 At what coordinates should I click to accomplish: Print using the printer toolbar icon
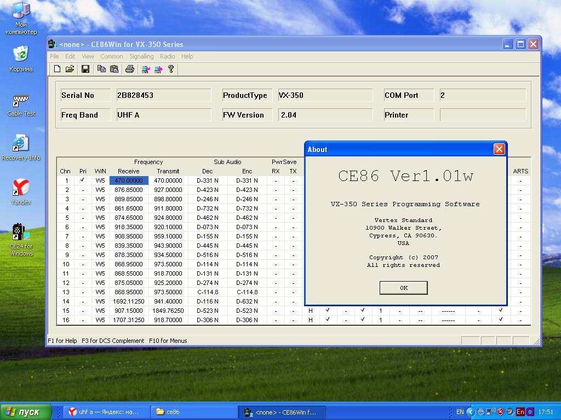click(x=130, y=69)
